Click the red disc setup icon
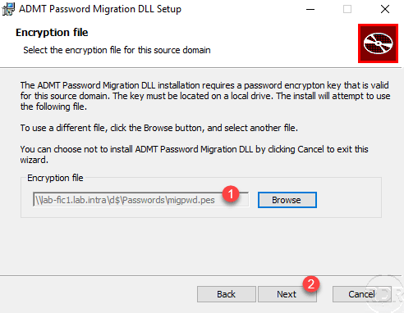The image size is (404, 313). [x=378, y=43]
